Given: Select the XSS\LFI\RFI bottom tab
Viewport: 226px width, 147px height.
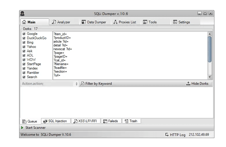Looking at the screenshot, I should [86, 121].
